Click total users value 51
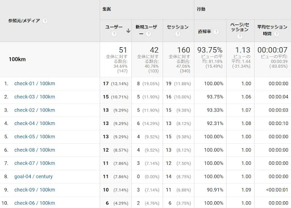The width and height of the screenshot is (291, 208). (x=123, y=50)
